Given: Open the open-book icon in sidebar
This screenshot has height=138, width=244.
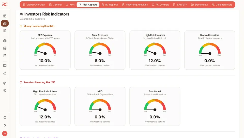Looking at the screenshot, I should click(x=5, y=66).
